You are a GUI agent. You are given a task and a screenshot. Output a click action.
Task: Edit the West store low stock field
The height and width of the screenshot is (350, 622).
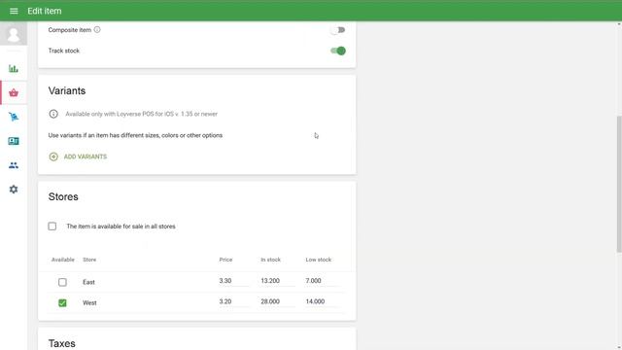[323, 301]
